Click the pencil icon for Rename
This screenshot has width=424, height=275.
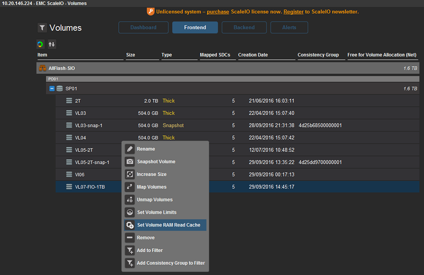coord(130,149)
